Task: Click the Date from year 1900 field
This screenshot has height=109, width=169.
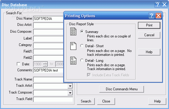Action: tap(38, 64)
